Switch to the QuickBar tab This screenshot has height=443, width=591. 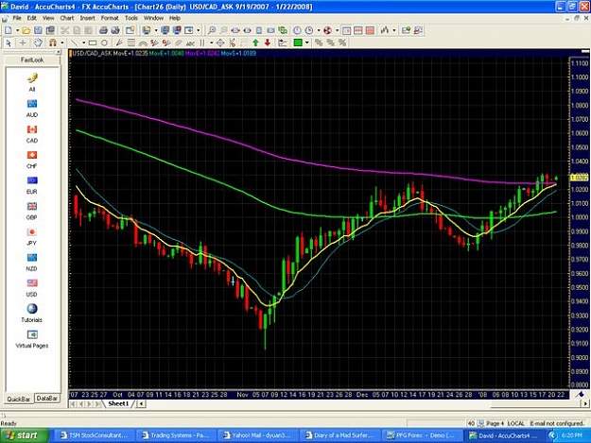19,399
